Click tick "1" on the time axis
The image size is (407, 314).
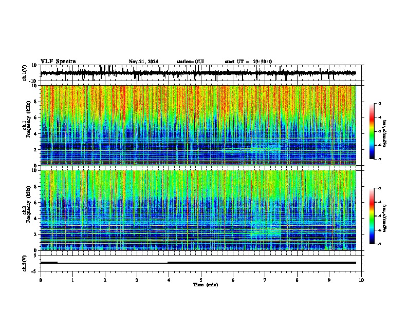(72, 280)
